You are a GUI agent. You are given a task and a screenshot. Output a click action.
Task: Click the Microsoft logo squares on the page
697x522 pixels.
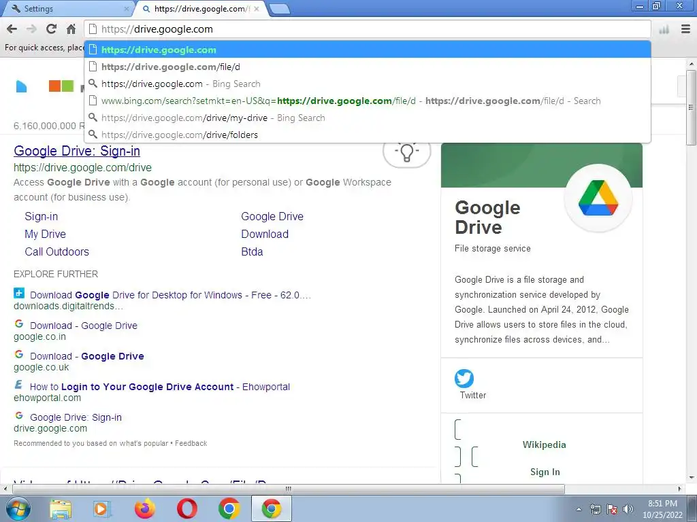click(x=61, y=86)
